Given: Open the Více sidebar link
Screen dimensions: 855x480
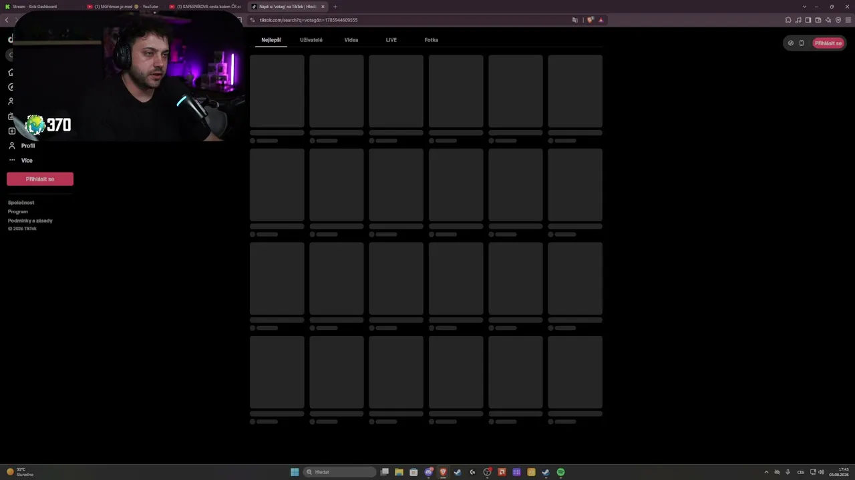Looking at the screenshot, I should point(27,160).
